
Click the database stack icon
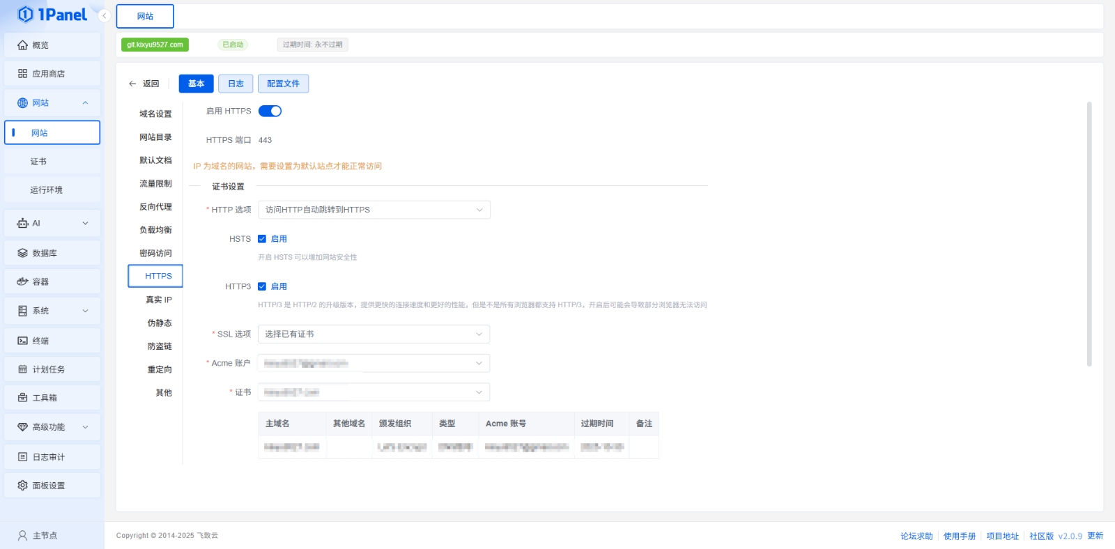click(x=22, y=254)
